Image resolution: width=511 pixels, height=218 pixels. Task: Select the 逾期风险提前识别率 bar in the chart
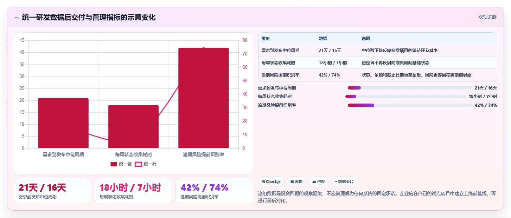(x=204, y=98)
